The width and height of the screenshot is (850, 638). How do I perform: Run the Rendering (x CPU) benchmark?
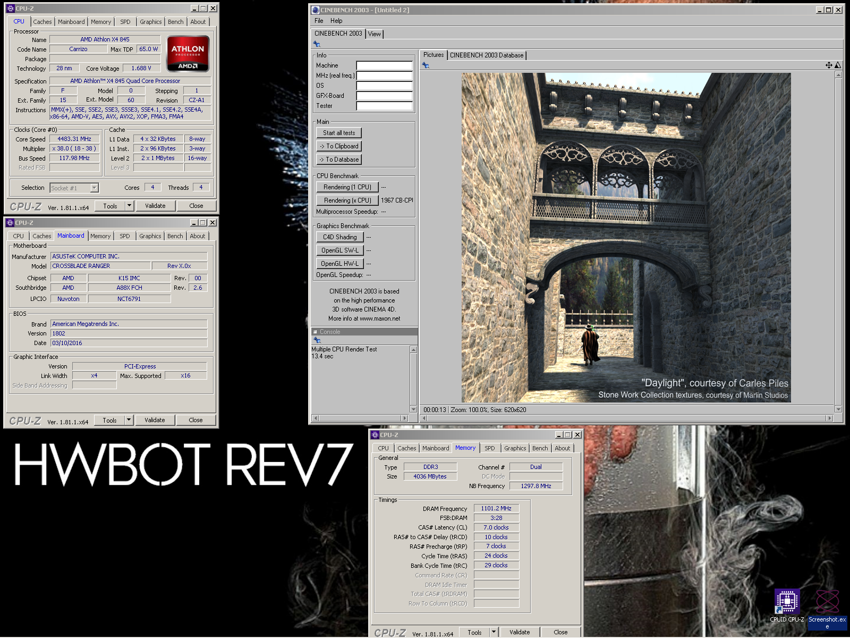pos(347,200)
